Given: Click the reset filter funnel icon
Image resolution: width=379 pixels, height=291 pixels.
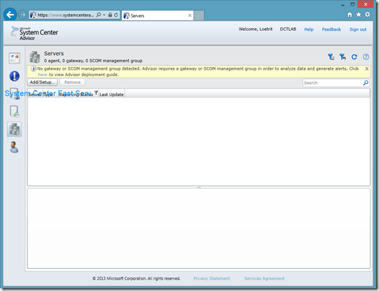Looking at the screenshot, I should [343, 57].
